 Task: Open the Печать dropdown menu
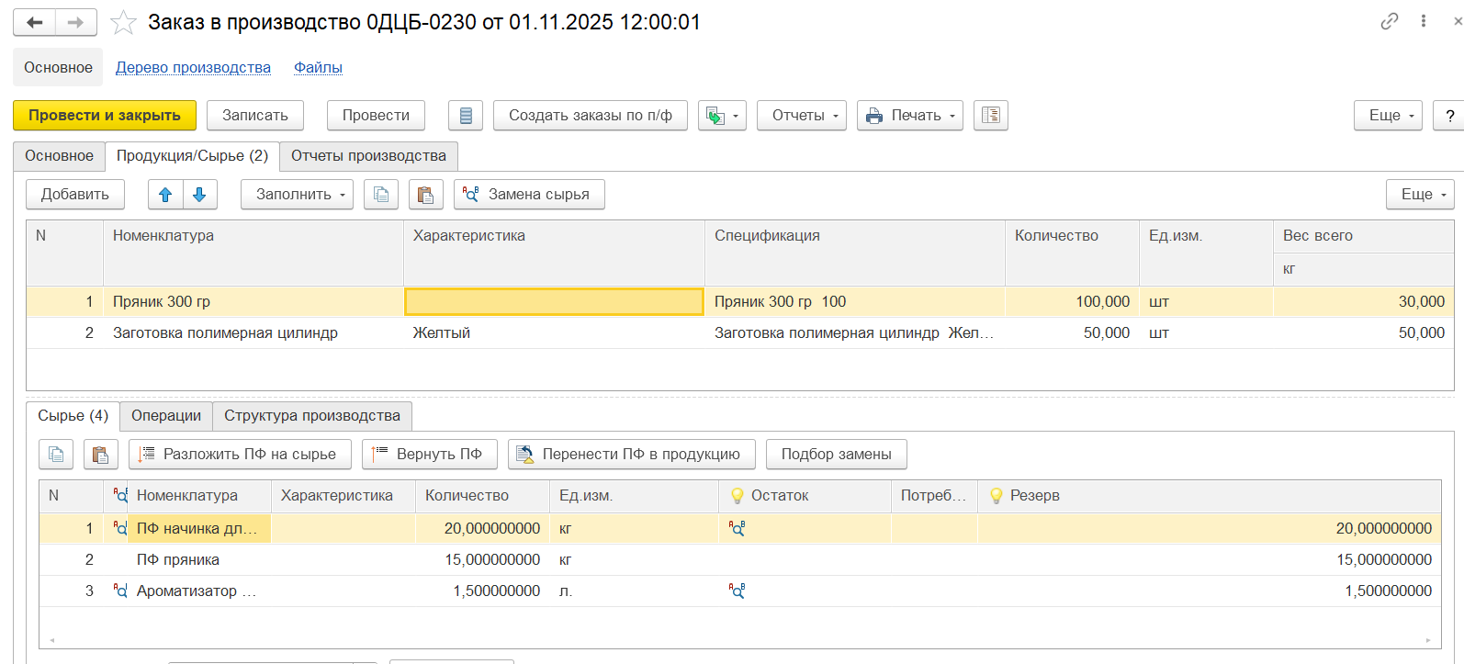pyautogui.click(x=909, y=116)
